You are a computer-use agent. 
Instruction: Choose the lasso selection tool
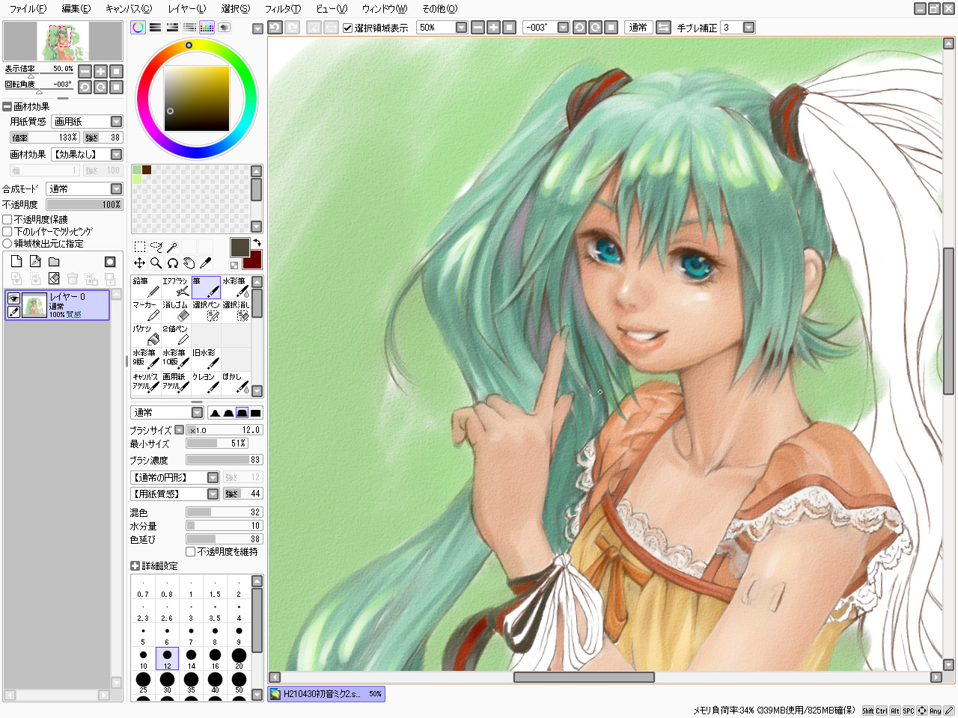[156, 247]
